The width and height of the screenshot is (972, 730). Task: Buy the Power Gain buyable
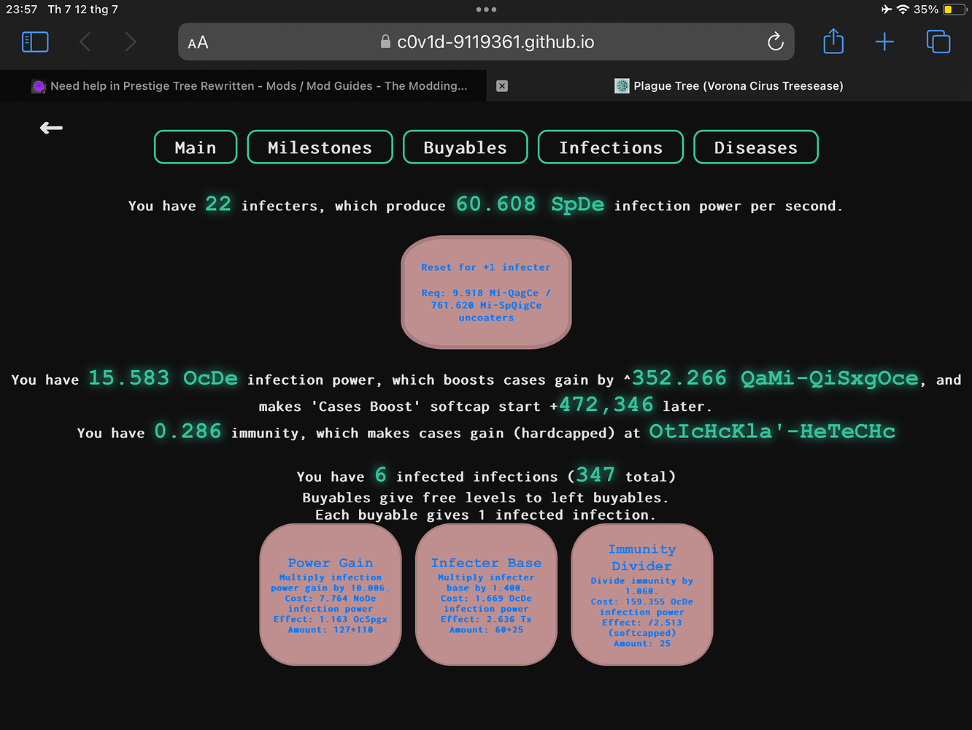[x=331, y=595]
